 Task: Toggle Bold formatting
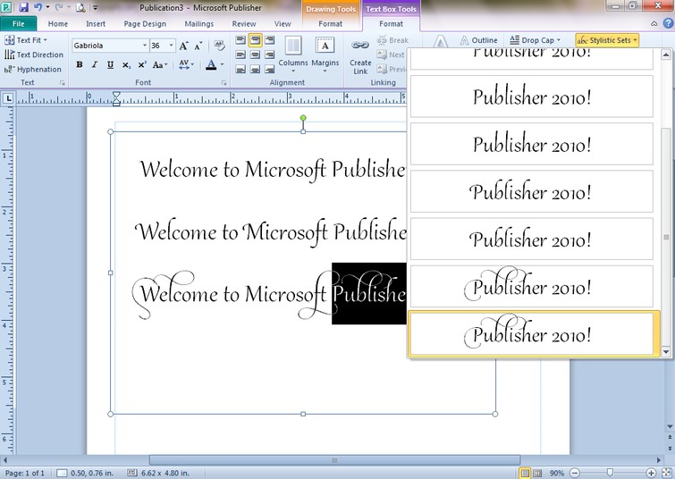tap(80, 64)
